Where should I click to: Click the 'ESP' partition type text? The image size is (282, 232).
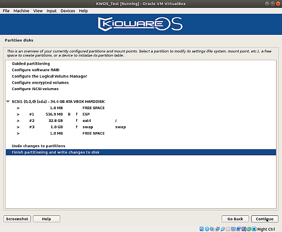pyautogui.click(x=86, y=114)
